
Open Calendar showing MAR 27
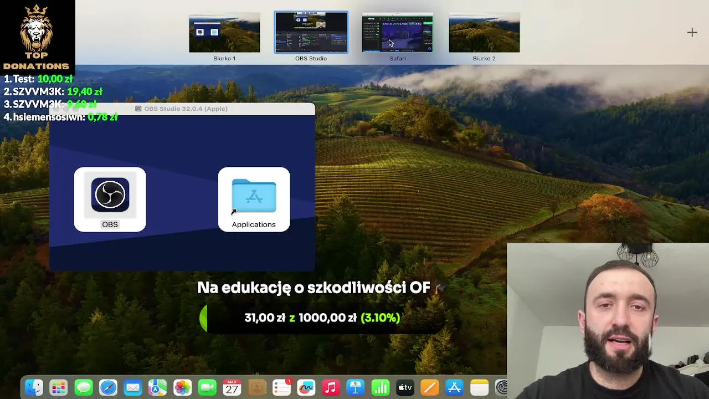pyautogui.click(x=232, y=387)
